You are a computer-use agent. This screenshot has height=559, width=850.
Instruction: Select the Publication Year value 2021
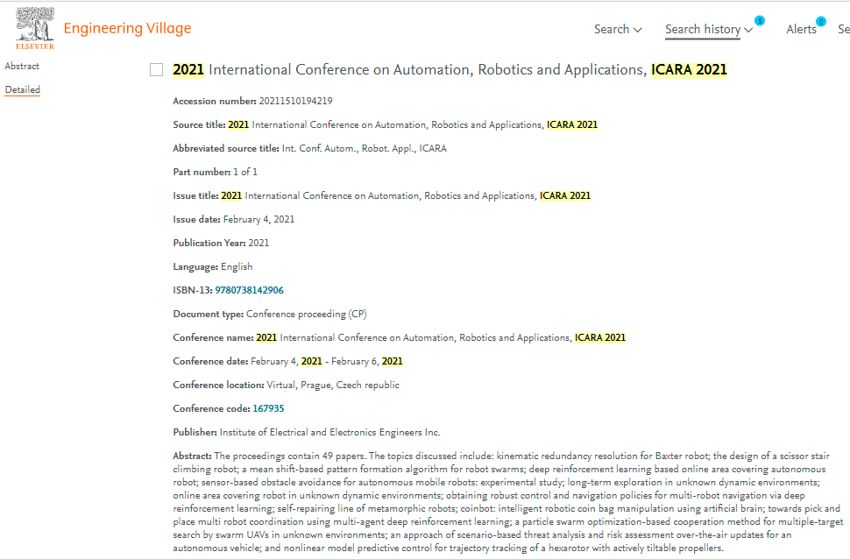259,243
